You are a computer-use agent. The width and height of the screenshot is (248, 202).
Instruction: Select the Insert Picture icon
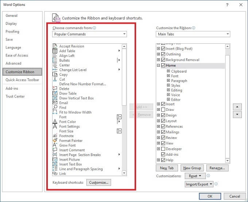pos(55,159)
